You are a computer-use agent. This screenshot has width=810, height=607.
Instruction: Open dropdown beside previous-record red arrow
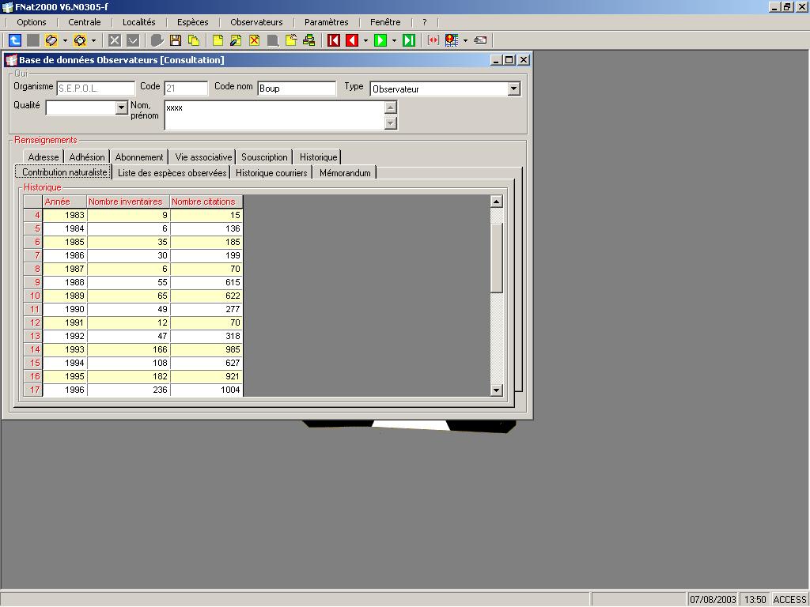coord(365,40)
